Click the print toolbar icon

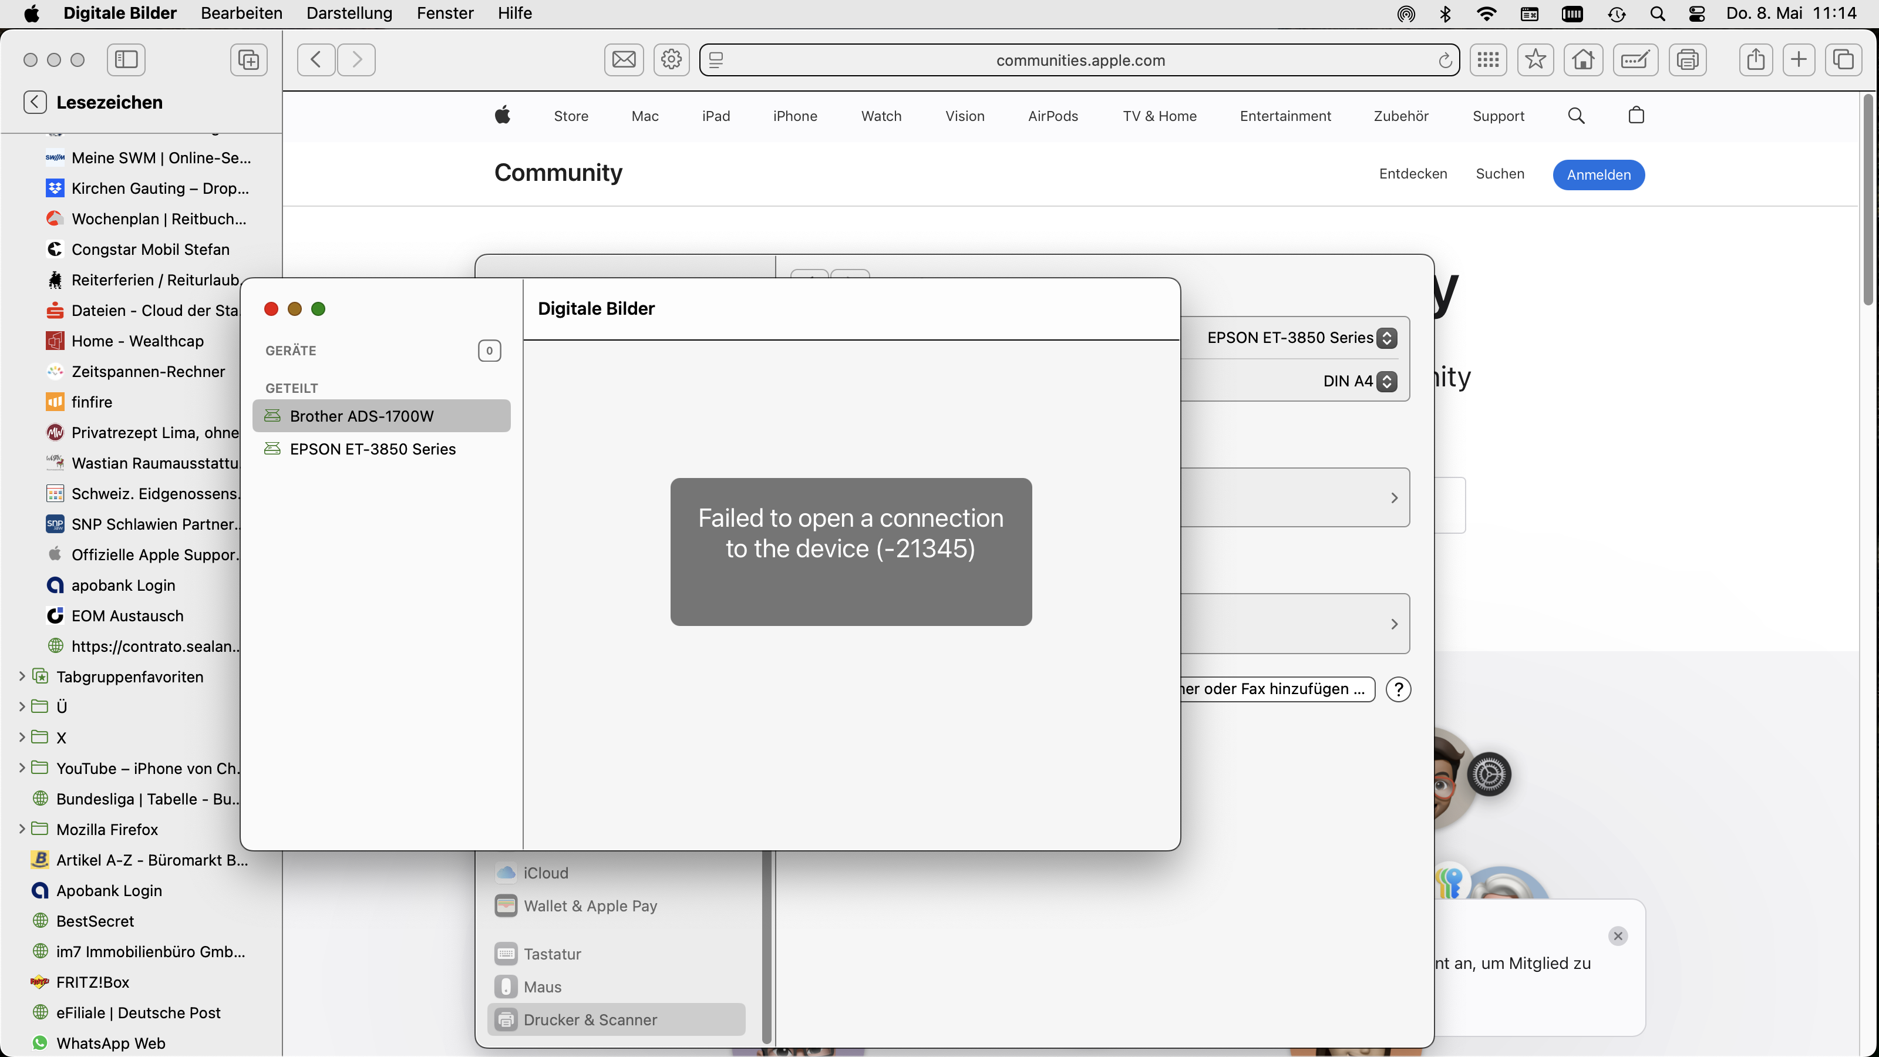coord(1688,59)
